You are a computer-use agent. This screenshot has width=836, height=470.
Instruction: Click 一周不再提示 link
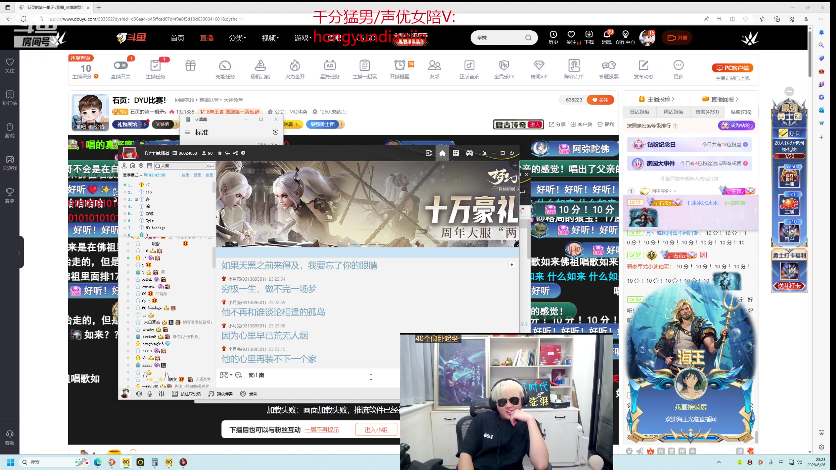click(x=322, y=430)
